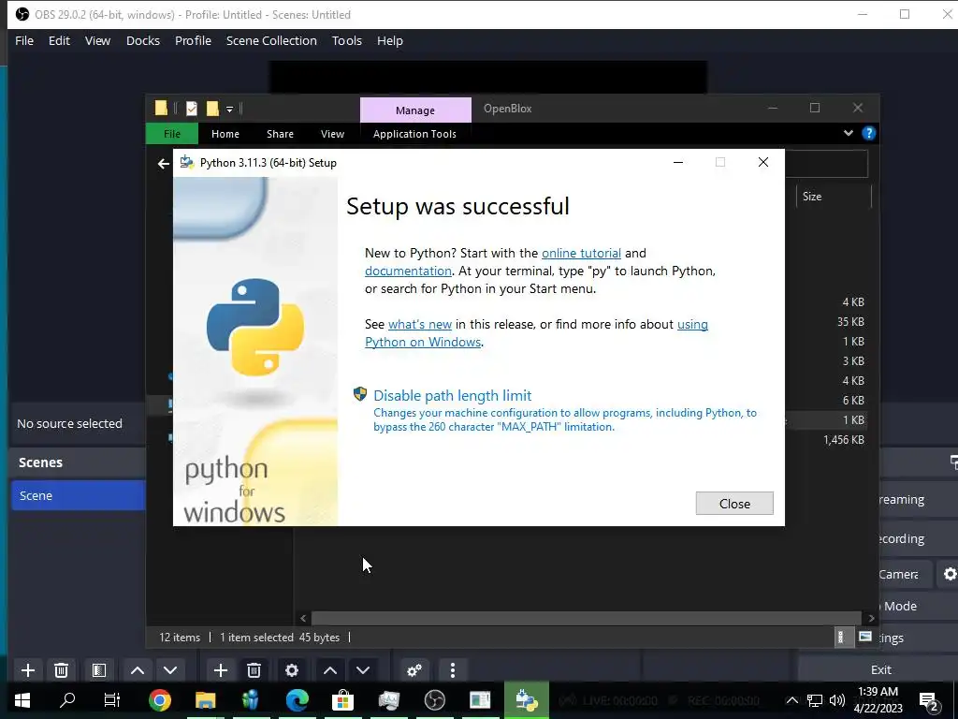Screen dimensions: 958x719
Task: Open documentation link
Action: [x=408, y=271]
